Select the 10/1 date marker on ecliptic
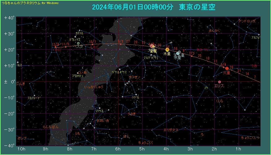The height and width of the screenshot is (155, 271). [92, 45]
